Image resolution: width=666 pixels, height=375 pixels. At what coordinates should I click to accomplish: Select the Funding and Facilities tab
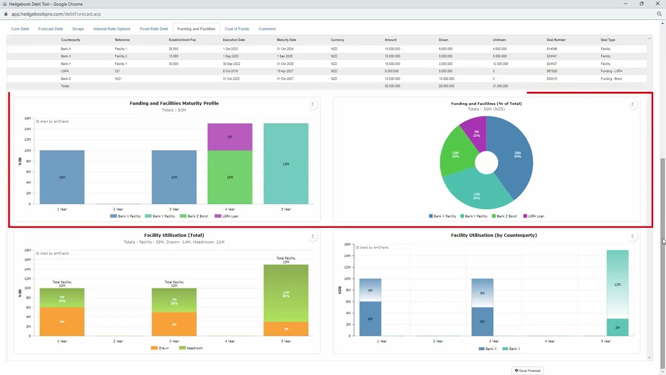pyautogui.click(x=196, y=29)
